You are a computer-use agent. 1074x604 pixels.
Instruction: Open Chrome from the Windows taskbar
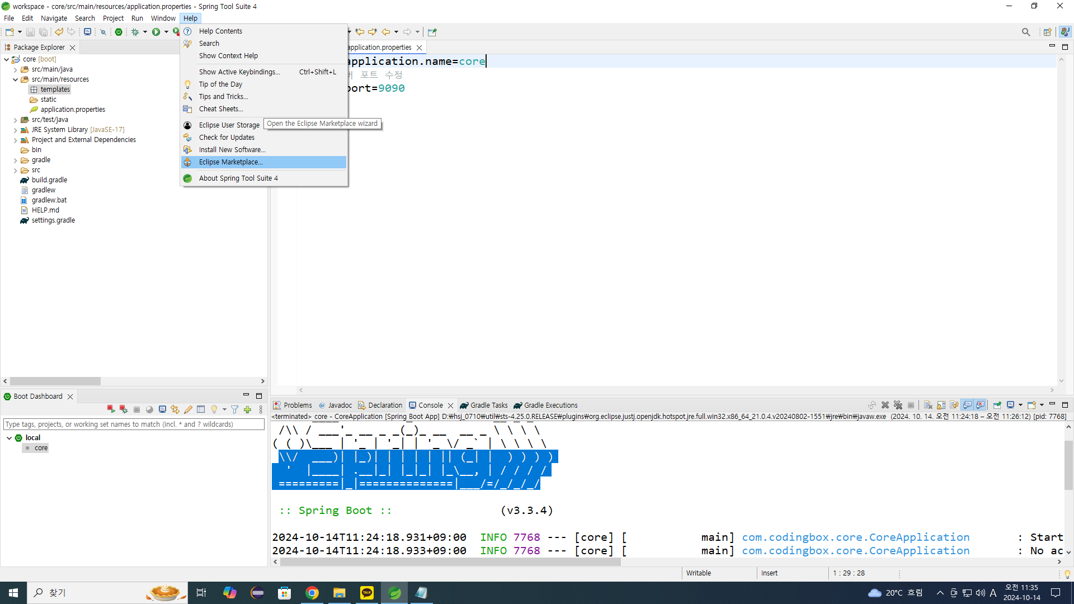click(312, 593)
